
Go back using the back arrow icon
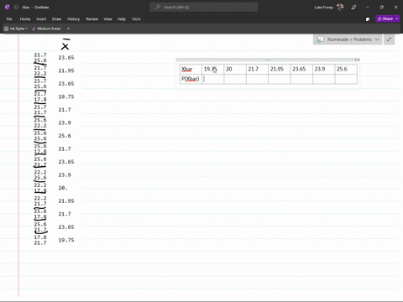[16, 8]
